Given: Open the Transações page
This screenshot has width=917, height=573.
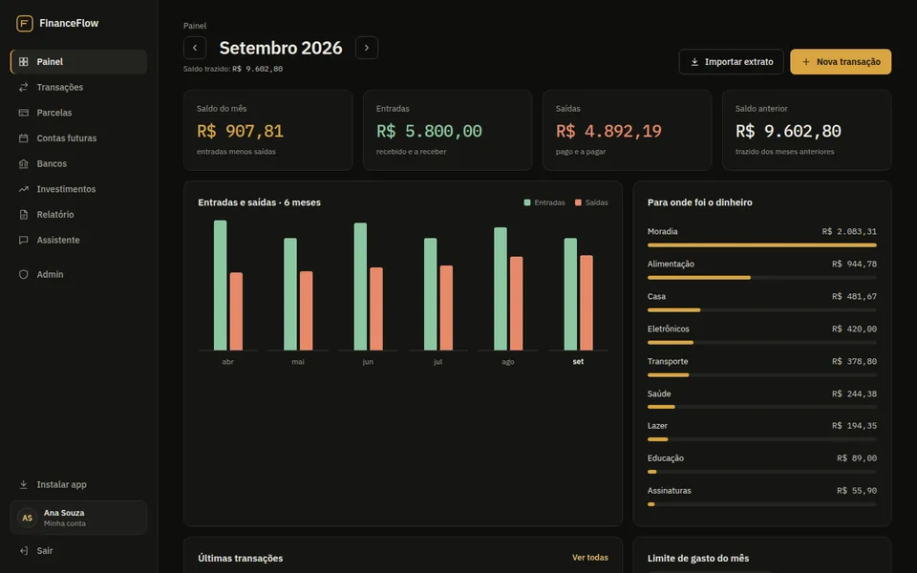Looking at the screenshot, I should (x=78, y=87).
